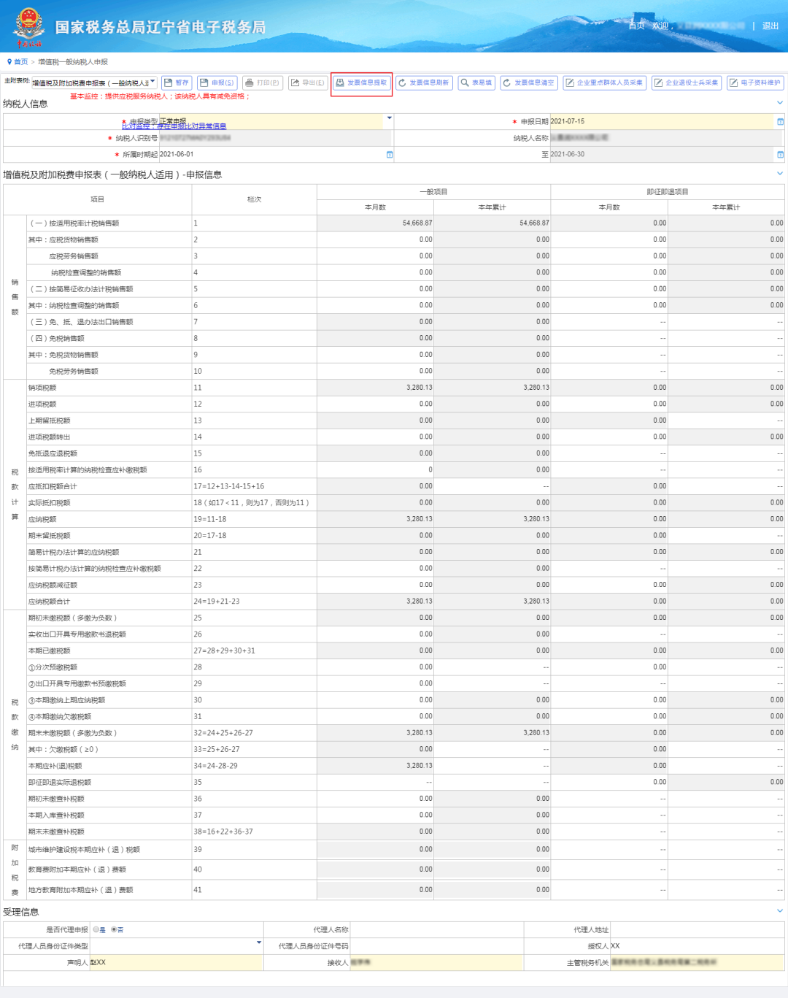The image size is (788, 998).
Task: Collapse the 纳税人信息 section
Action: pos(780,103)
